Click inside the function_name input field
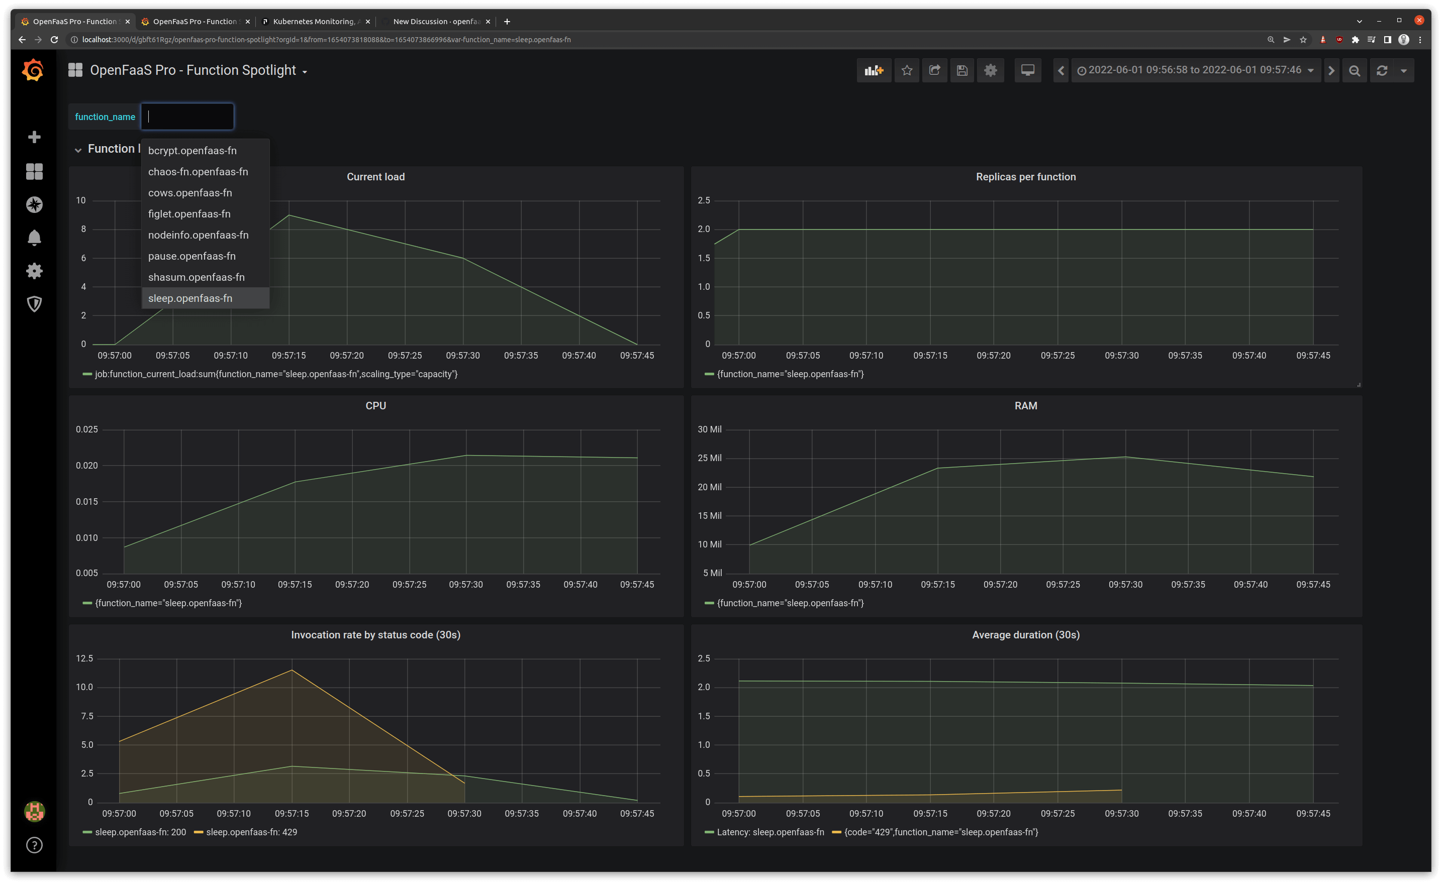1442x884 pixels. click(187, 117)
